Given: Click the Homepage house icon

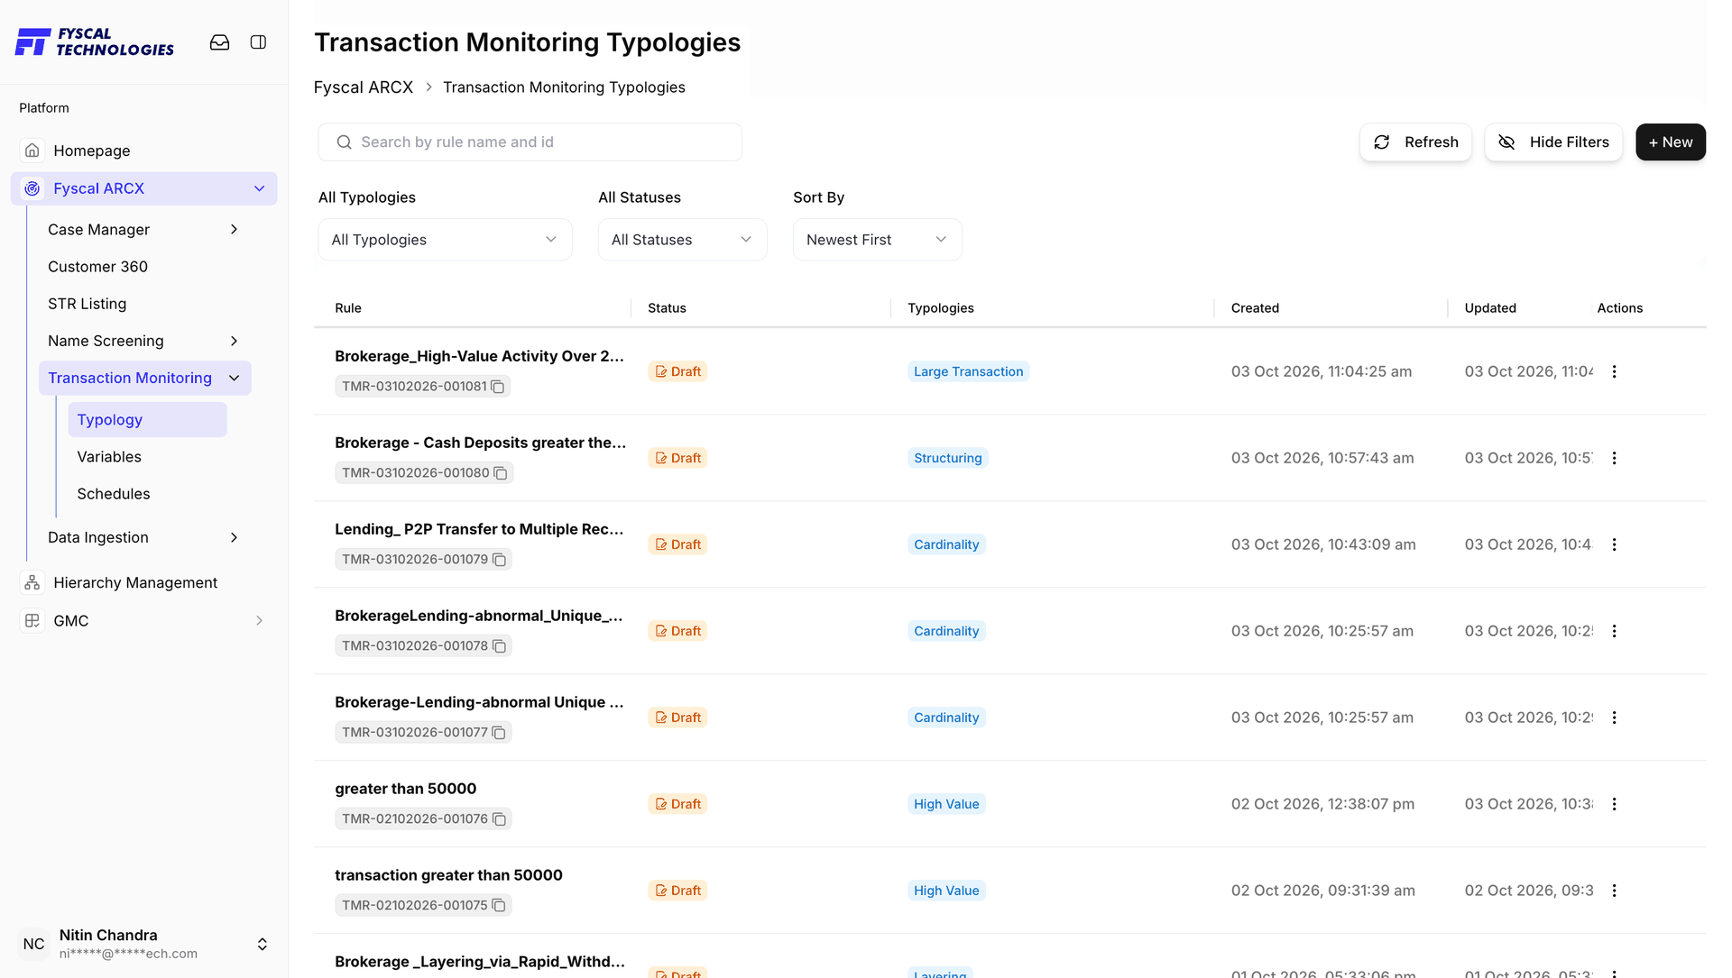Looking at the screenshot, I should (x=32, y=151).
